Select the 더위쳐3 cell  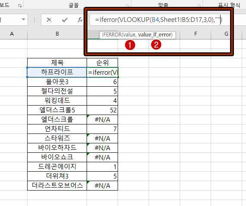point(57,176)
